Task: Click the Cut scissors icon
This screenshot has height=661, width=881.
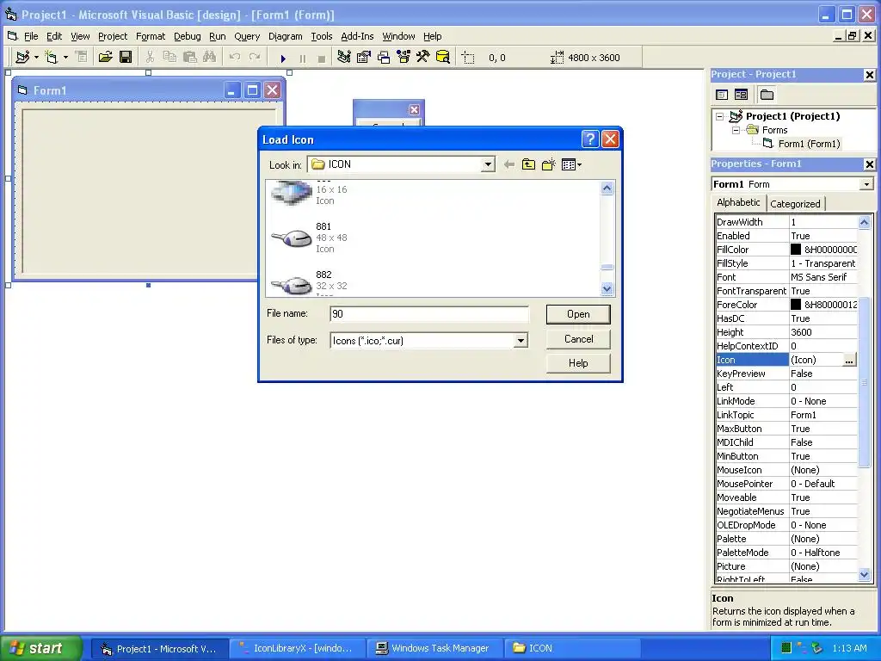Action: (x=150, y=58)
